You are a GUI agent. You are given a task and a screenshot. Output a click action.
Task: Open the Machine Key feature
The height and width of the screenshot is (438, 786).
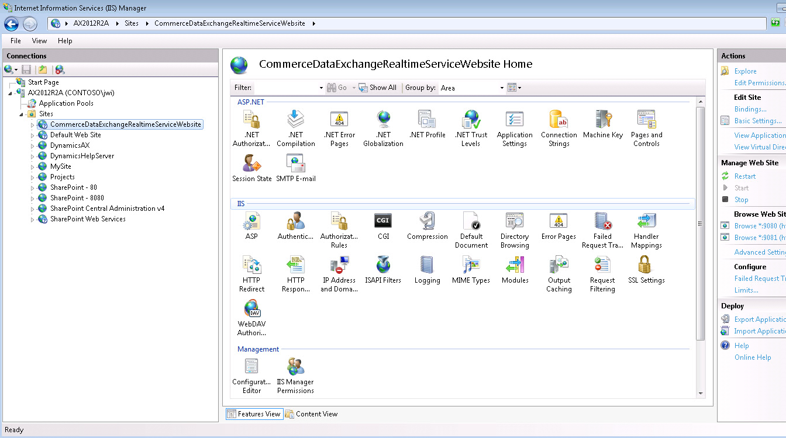(603, 124)
